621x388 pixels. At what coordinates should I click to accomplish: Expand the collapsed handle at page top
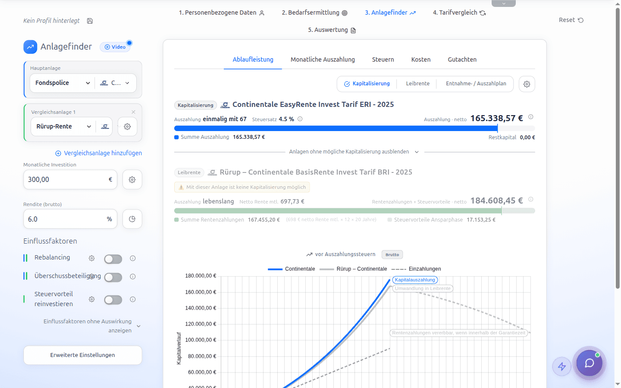pos(504,3)
